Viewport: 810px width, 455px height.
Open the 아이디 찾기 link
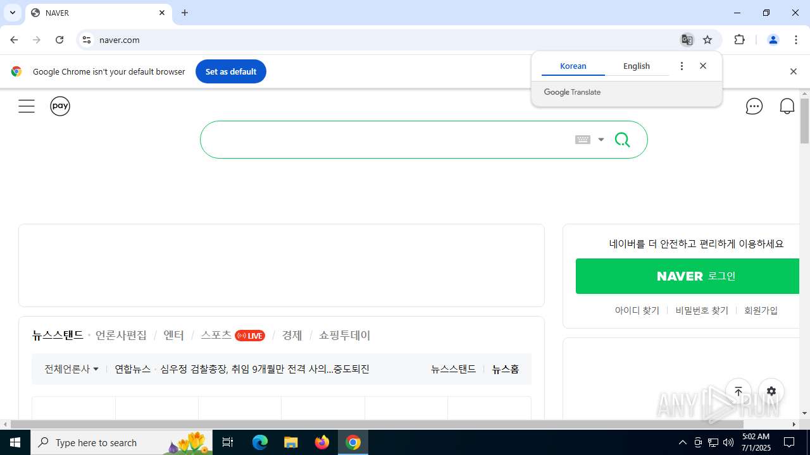637,310
